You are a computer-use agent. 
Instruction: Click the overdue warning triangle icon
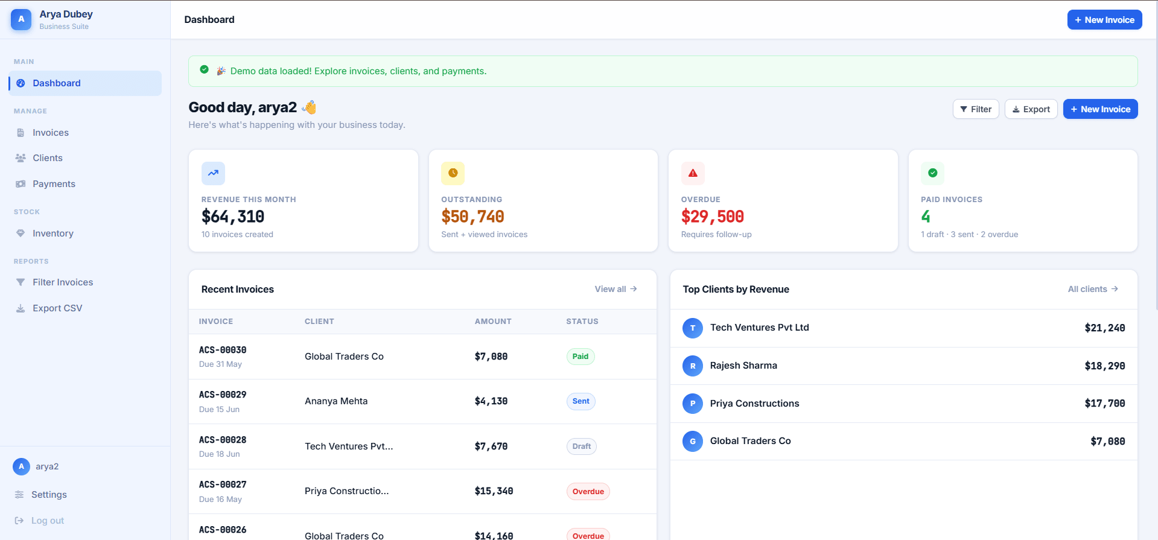click(x=693, y=173)
